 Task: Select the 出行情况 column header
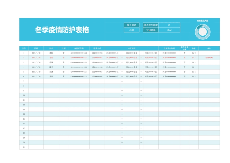pos(132,48)
